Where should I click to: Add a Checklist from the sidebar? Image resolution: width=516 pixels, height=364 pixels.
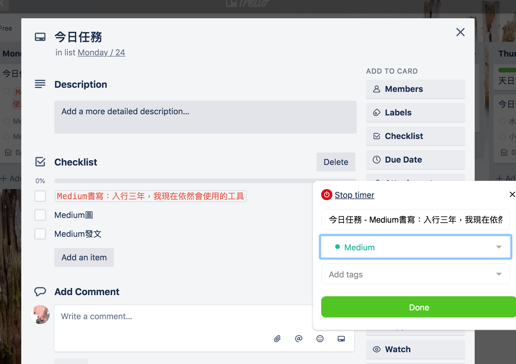[416, 136]
